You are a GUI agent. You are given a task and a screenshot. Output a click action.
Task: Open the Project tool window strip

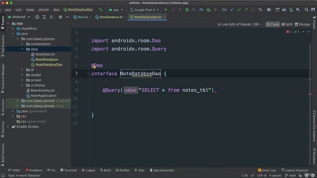(x=2, y=22)
